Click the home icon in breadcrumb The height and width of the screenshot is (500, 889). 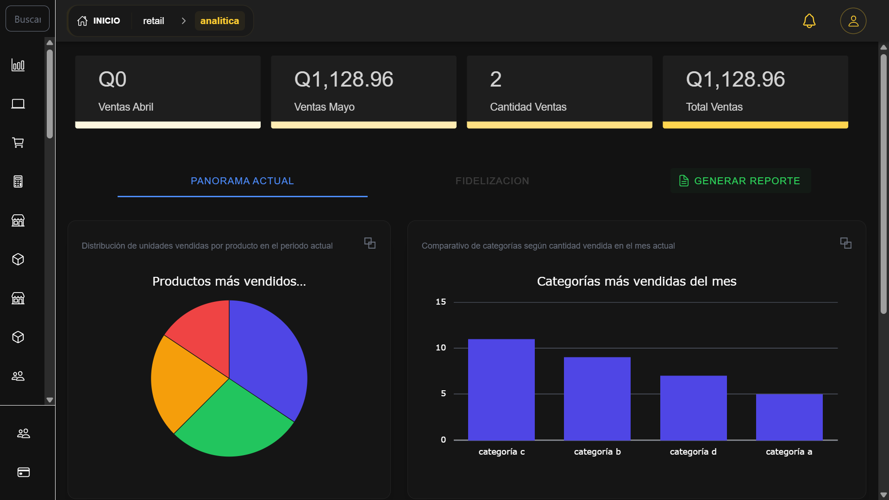point(82,21)
